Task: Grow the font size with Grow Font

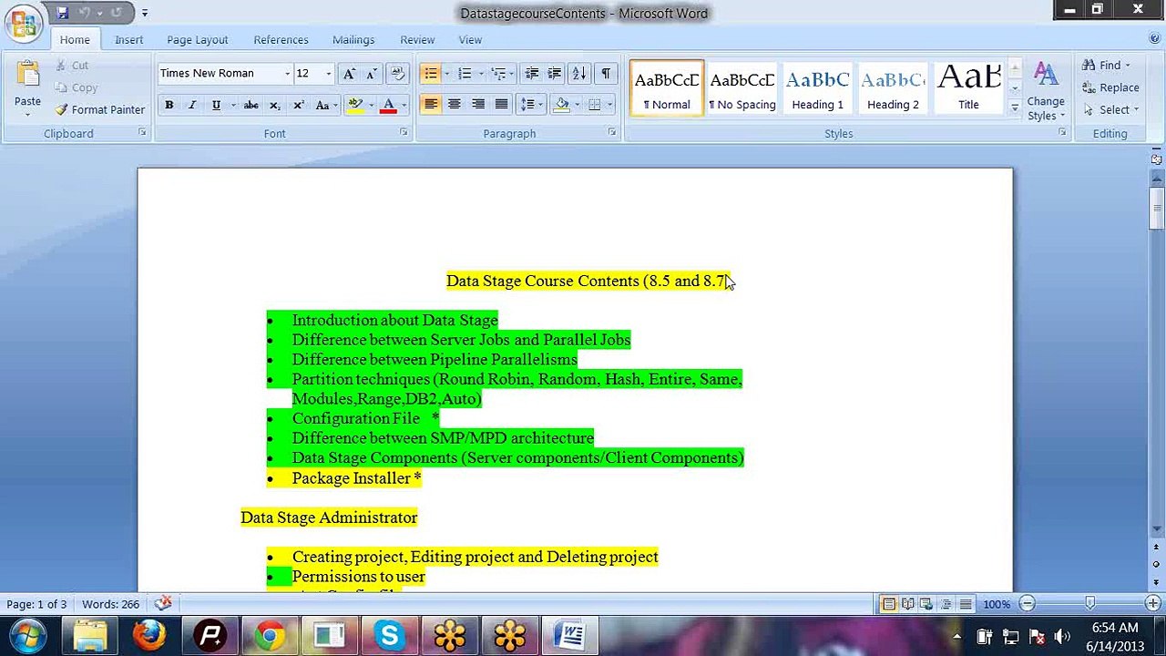Action: 349,74
